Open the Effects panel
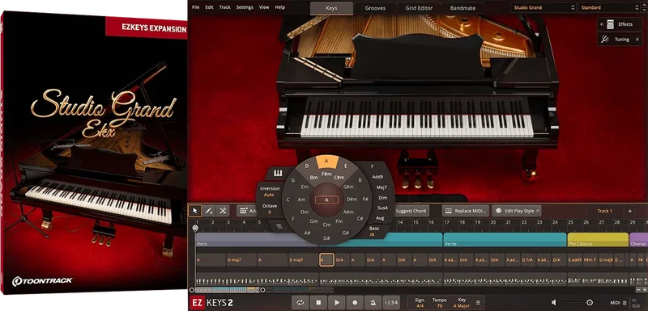The image size is (648, 311). pos(619,24)
